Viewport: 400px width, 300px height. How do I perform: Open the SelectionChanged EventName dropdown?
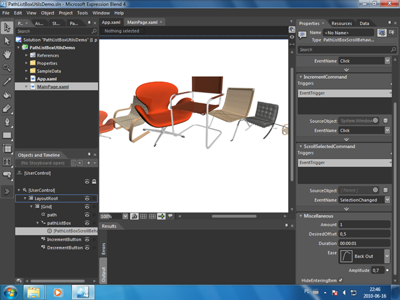click(387, 200)
